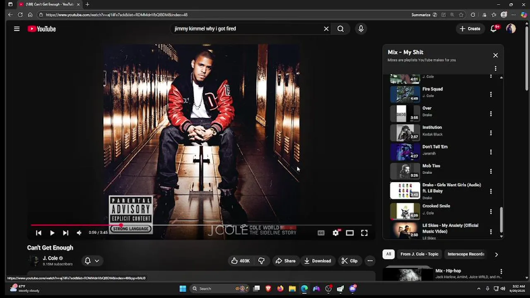Like the video with 403K likes
This screenshot has width=530, height=298.
pos(241,261)
